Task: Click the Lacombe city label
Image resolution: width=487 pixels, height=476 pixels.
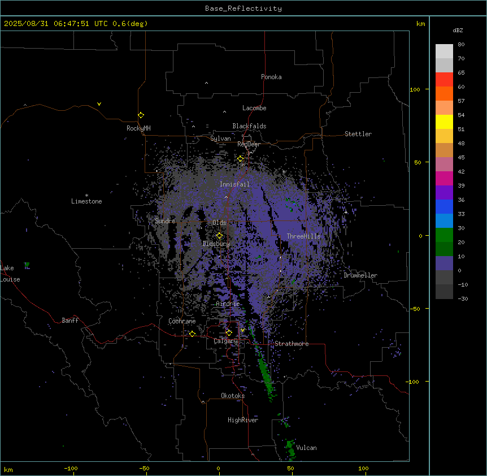Action: (254, 108)
